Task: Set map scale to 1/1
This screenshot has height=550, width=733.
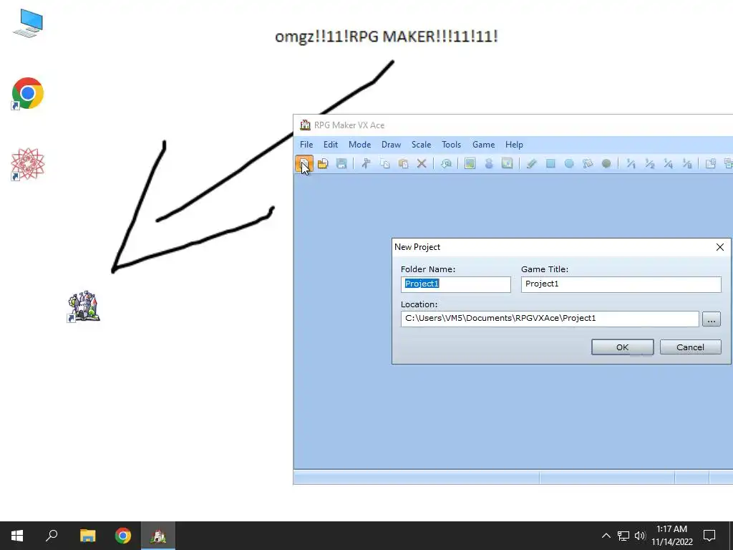Action: [631, 163]
